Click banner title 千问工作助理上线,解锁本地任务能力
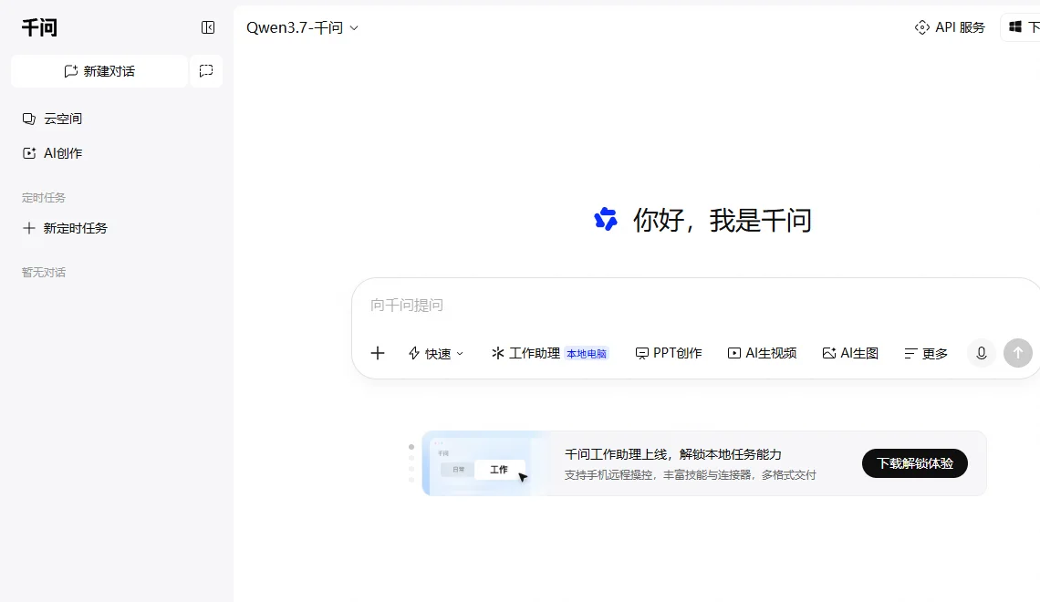1040x602 pixels. 672,454
